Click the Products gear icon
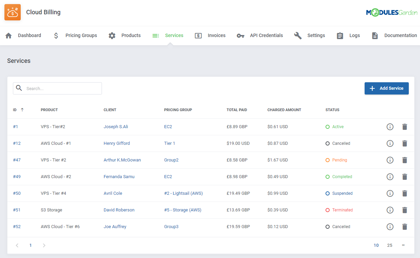Screen dimensions: 420x258 112,35
